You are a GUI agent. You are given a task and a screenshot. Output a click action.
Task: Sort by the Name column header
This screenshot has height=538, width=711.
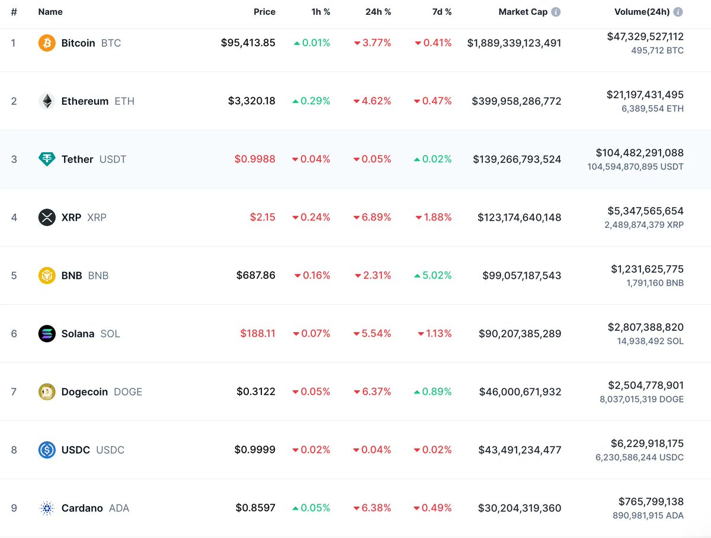50,12
